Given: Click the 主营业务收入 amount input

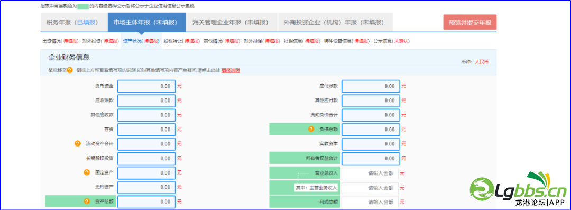Looking at the screenshot, I should point(370,188).
